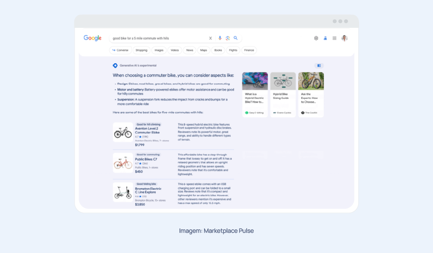Click the 'Good folding bike' tag

click(x=146, y=184)
